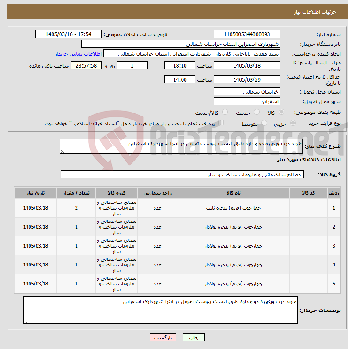Click the request creator field سید مهدی باباخانی

(x=192, y=54)
